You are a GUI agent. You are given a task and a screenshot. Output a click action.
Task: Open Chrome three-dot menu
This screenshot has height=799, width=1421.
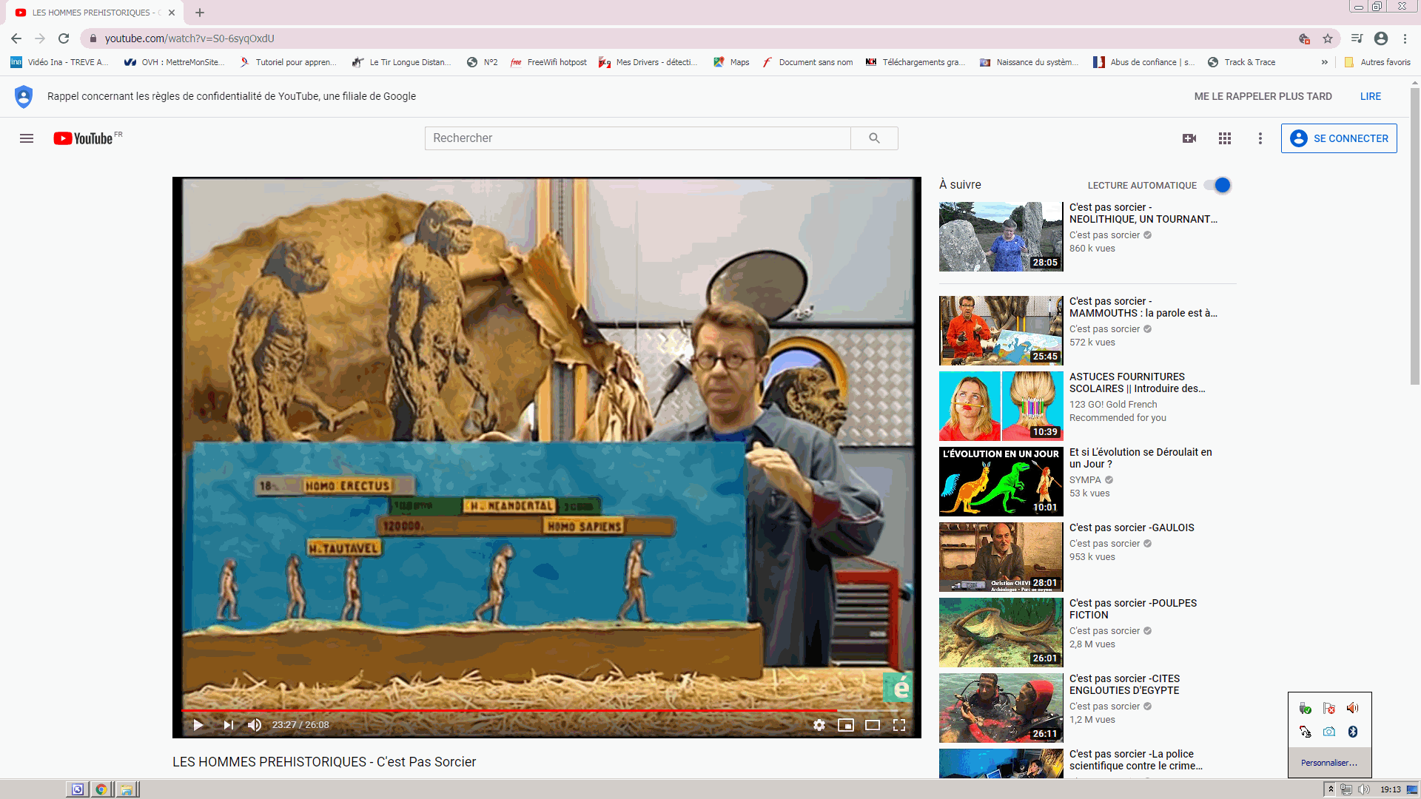(1405, 38)
